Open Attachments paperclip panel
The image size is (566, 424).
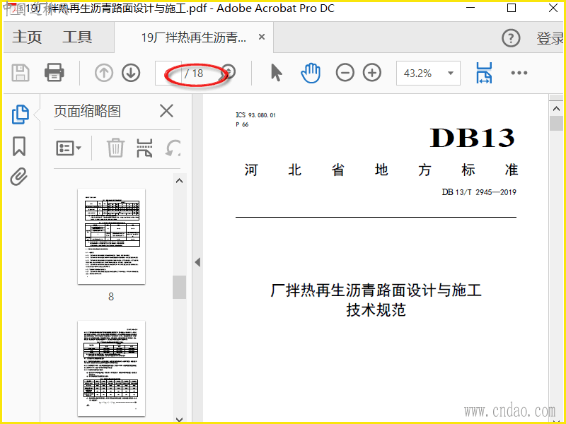tap(19, 176)
